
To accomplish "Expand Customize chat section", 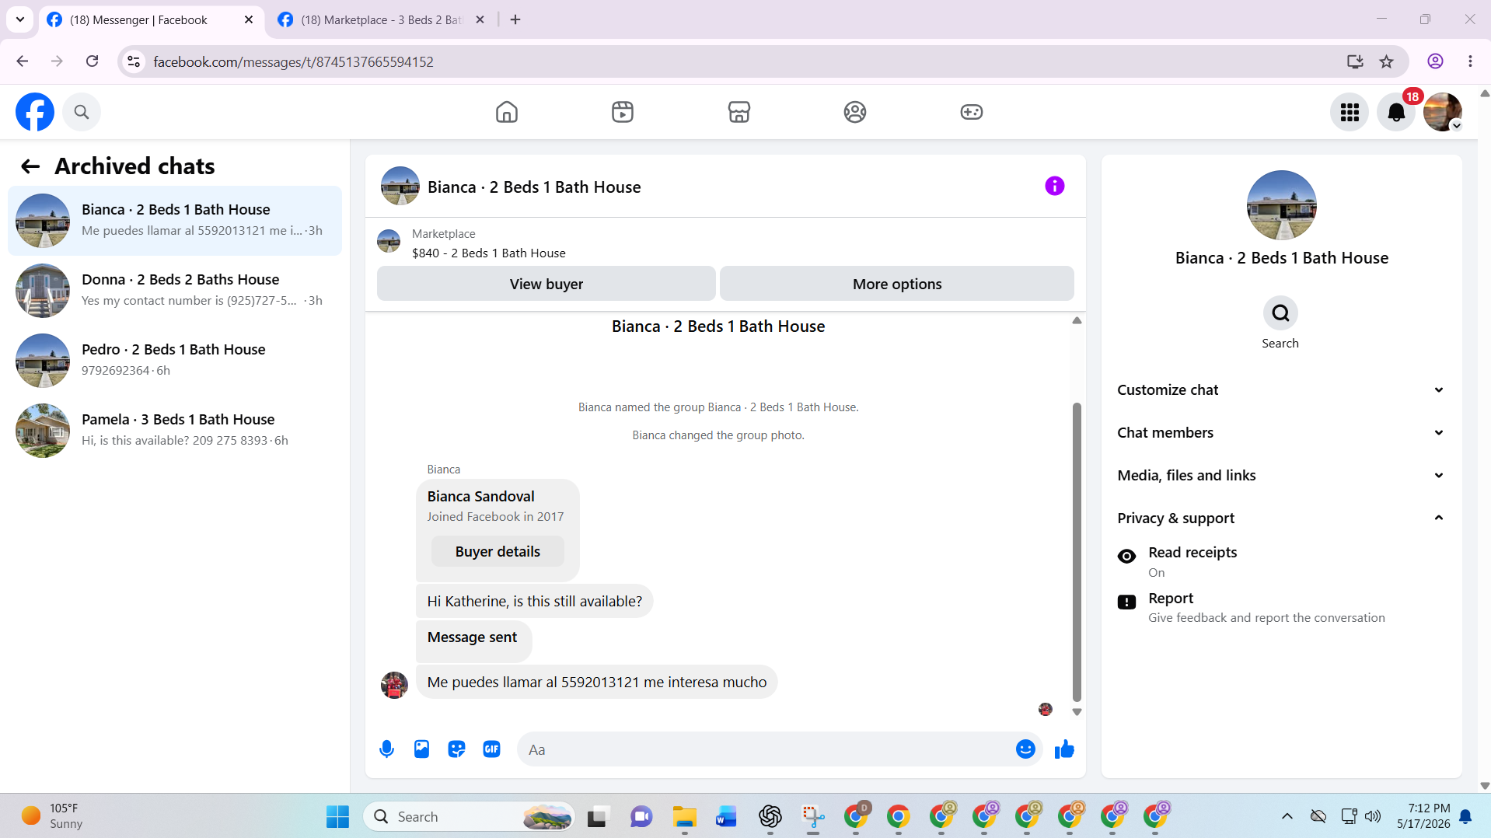I will tap(1281, 389).
